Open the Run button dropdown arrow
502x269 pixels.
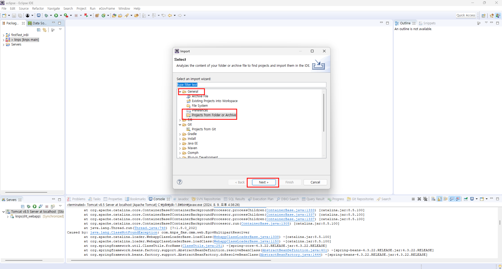[61, 15]
